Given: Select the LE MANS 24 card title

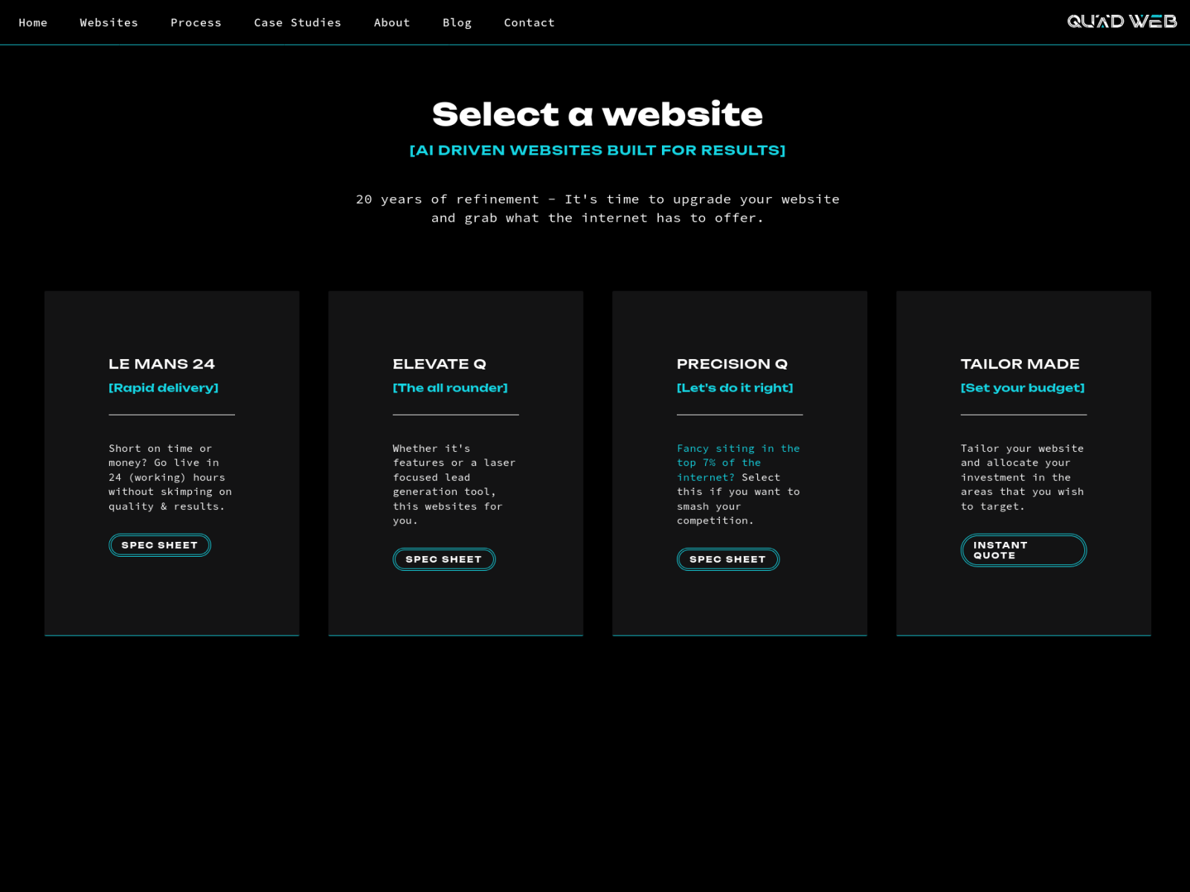Looking at the screenshot, I should coord(161,363).
